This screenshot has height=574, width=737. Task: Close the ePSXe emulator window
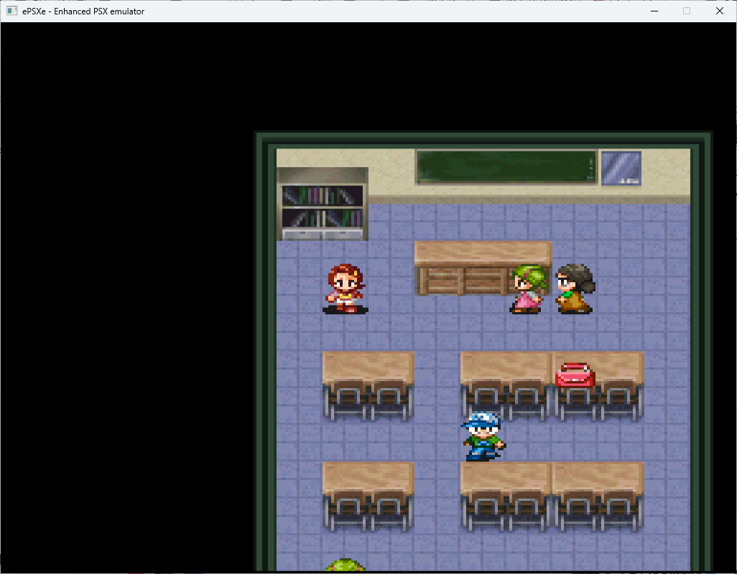tap(720, 11)
